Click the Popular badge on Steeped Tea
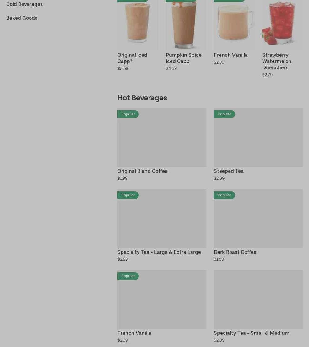This screenshot has height=347, width=309. point(225,114)
